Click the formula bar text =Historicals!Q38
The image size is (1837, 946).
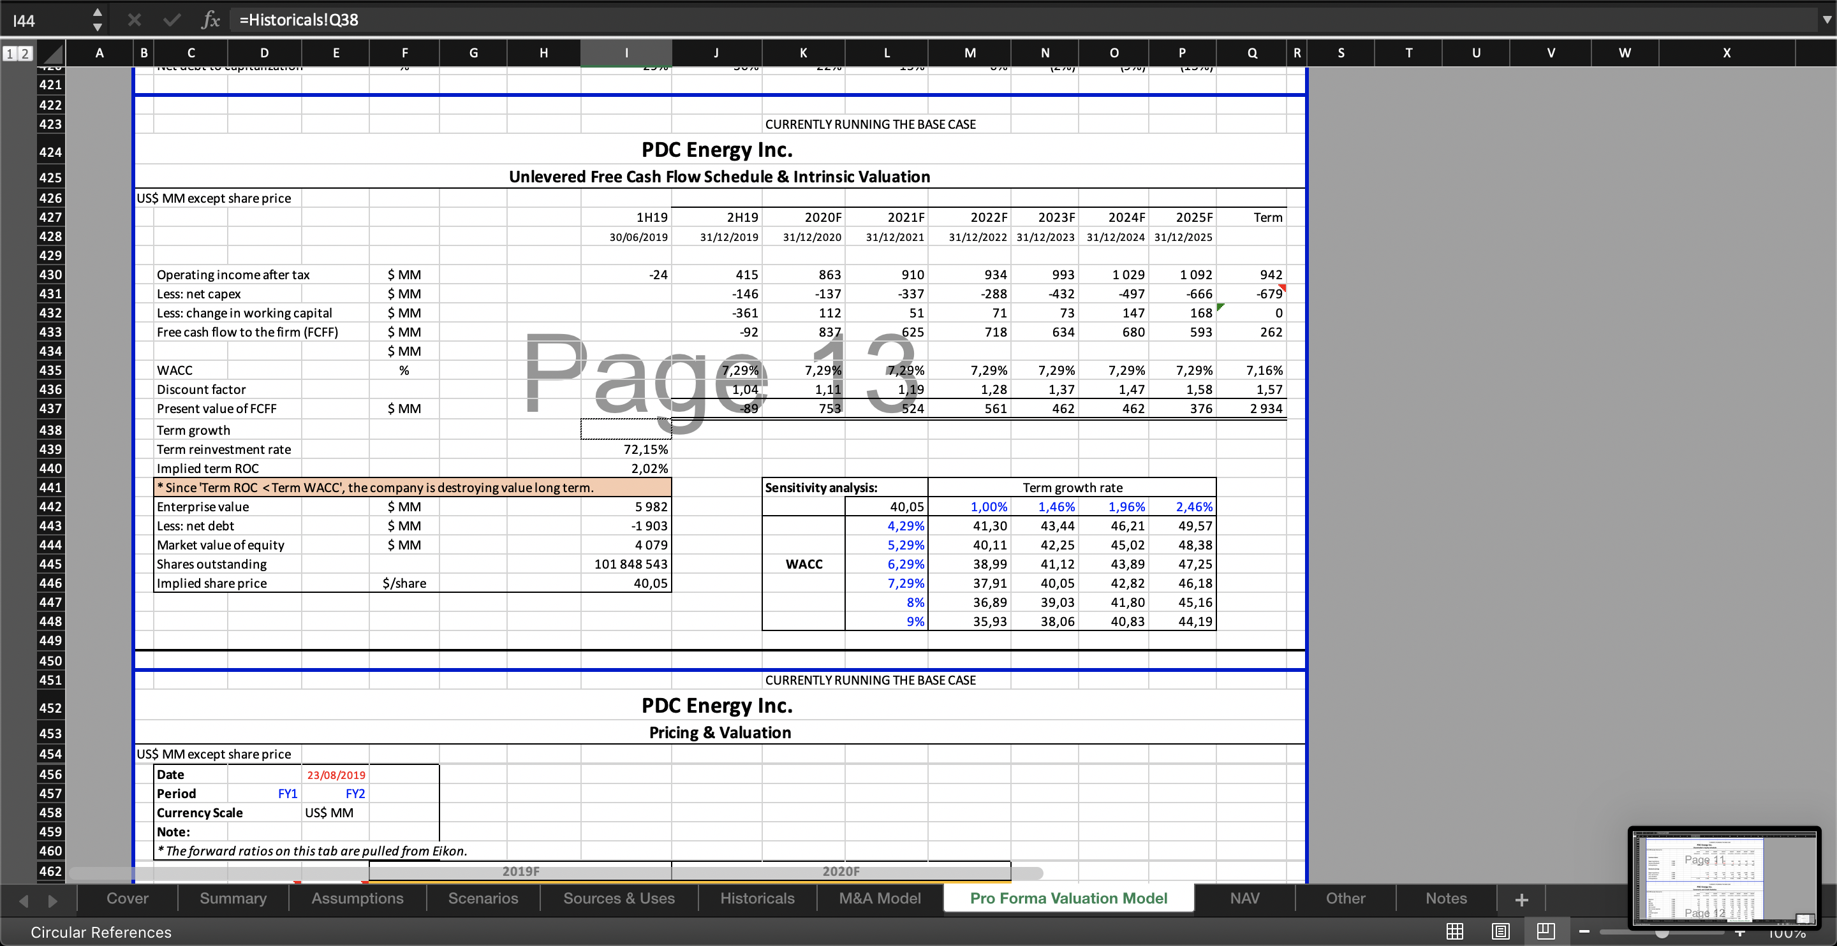pyautogui.click(x=299, y=20)
